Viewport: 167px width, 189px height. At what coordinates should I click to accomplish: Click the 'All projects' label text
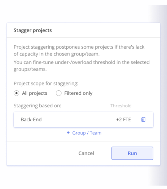[x=35, y=93]
